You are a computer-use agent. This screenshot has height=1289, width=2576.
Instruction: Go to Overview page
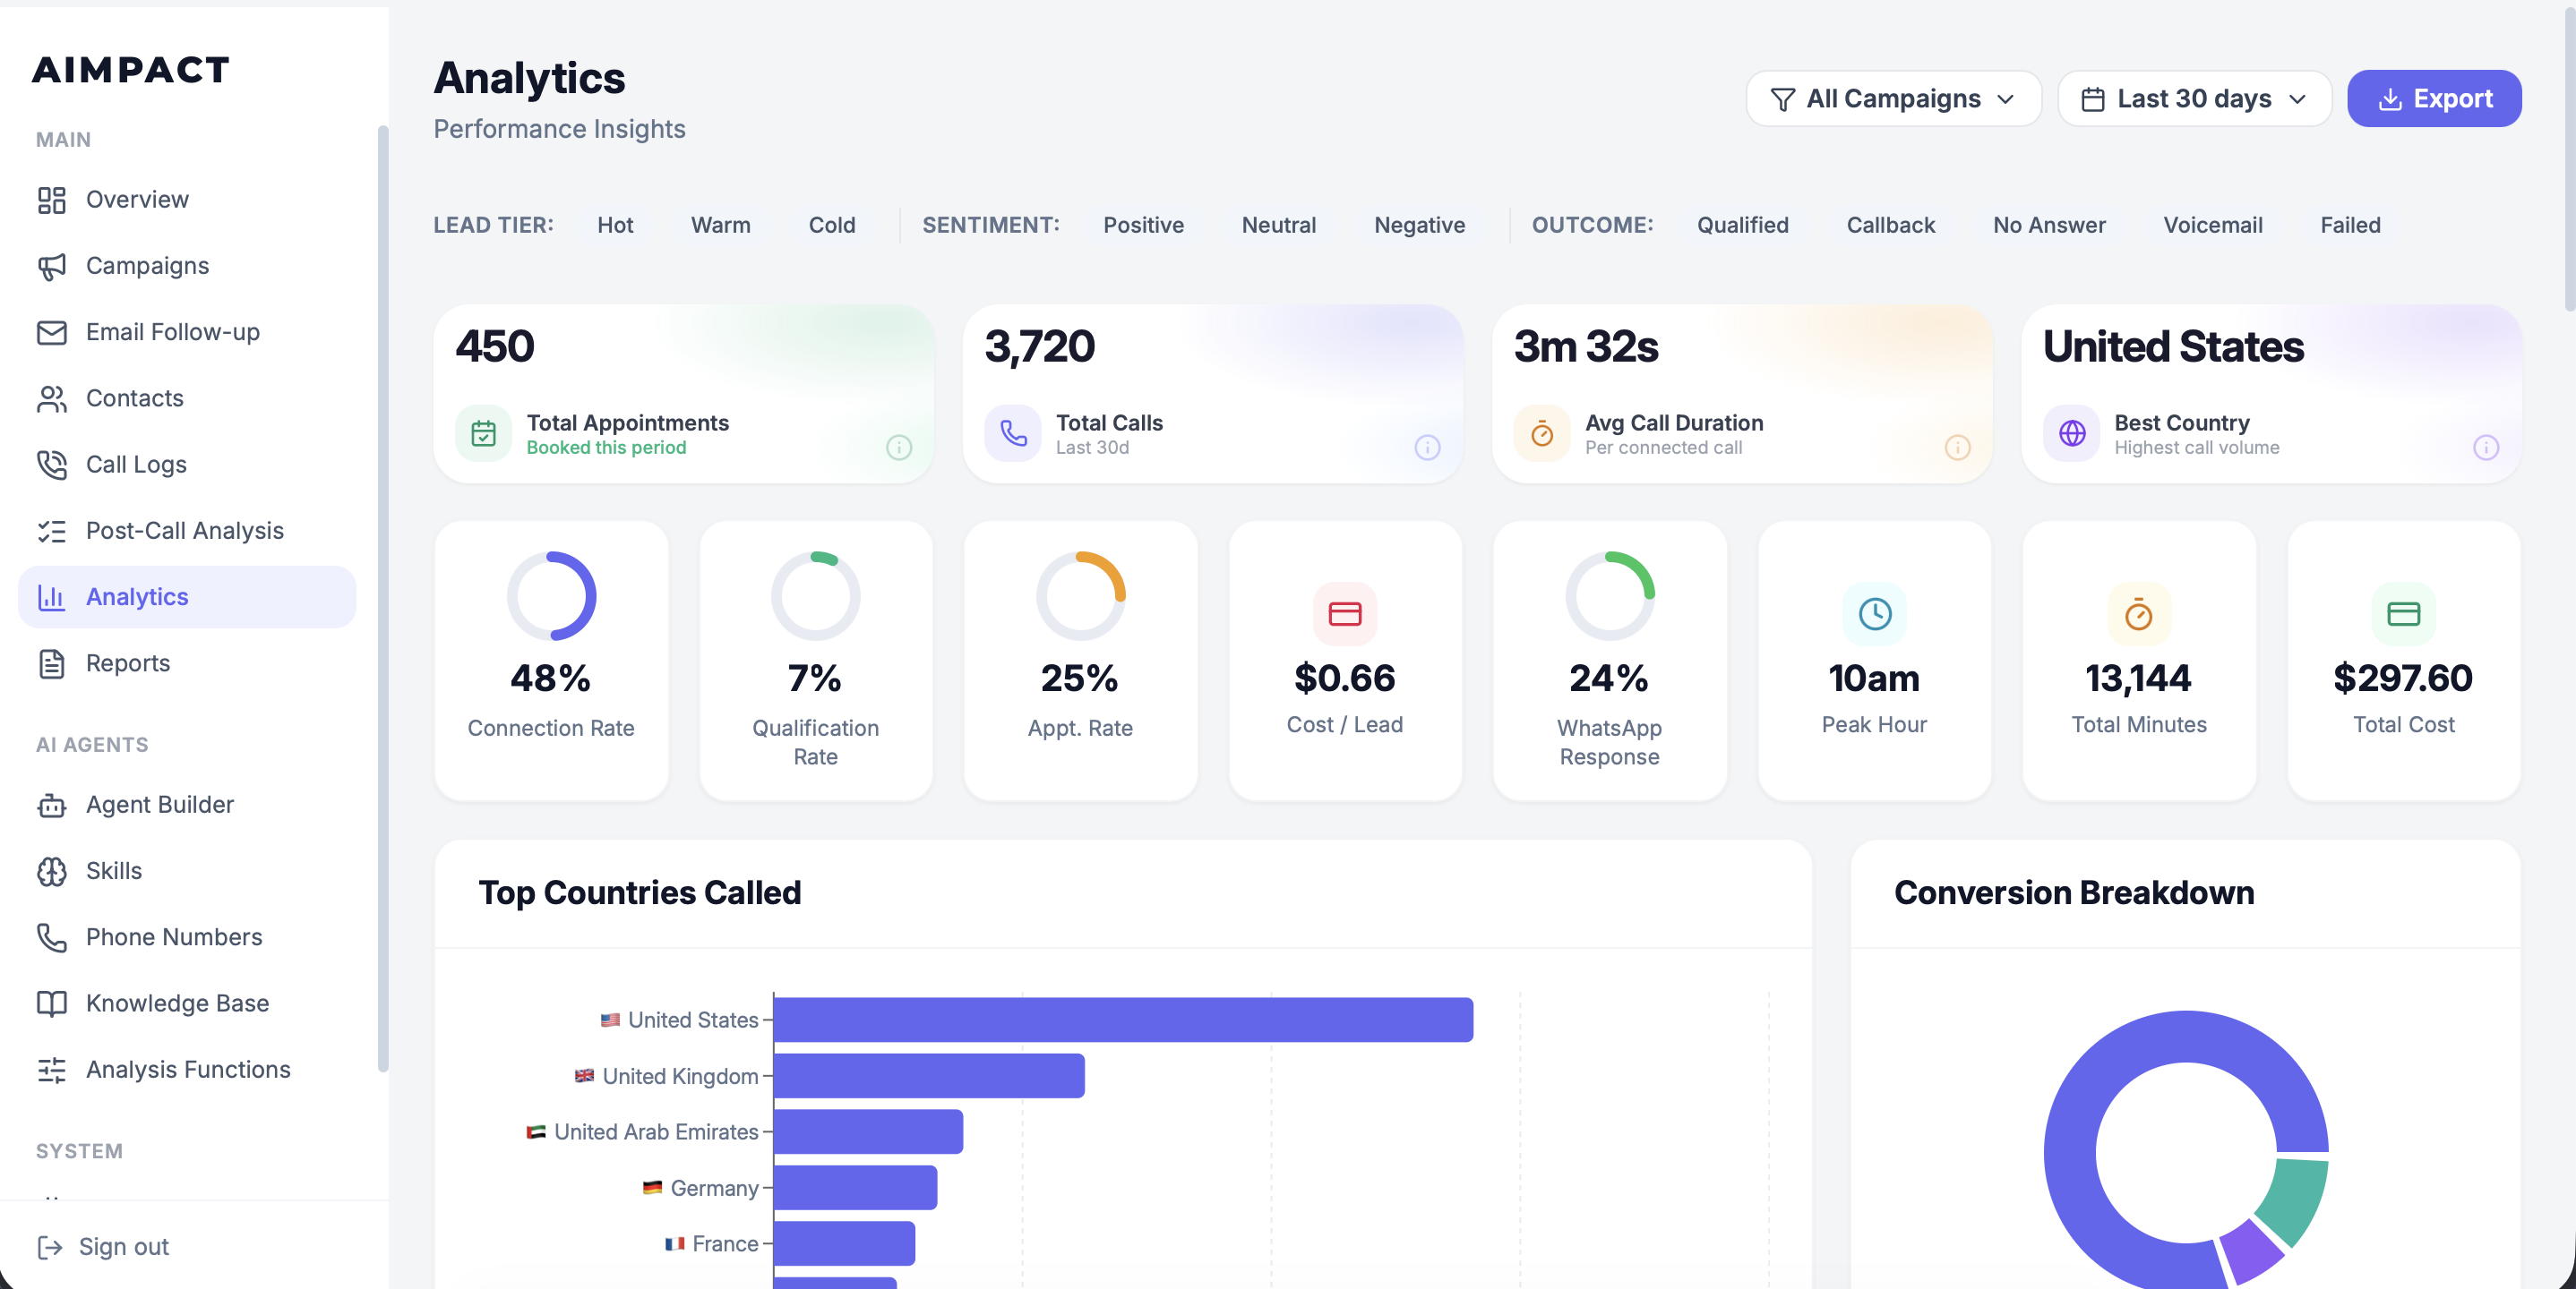pos(187,200)
